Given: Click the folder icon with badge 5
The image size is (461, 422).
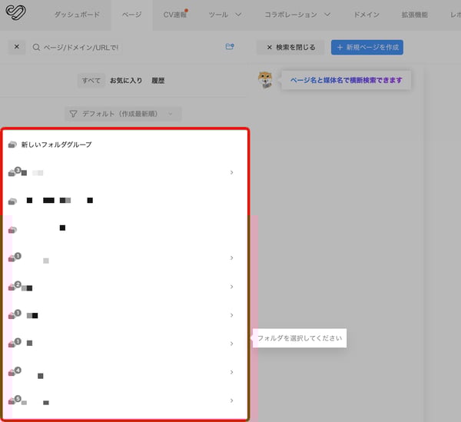Looking at the screenshot, I should [x=12, y=401].
